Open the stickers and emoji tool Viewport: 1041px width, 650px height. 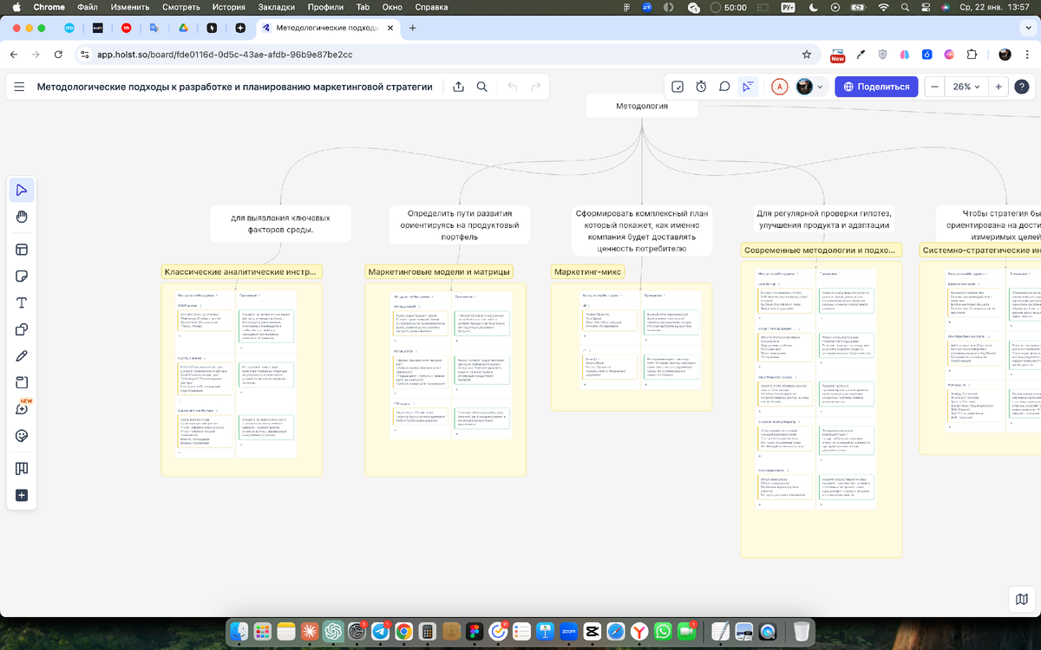(22, 435)
